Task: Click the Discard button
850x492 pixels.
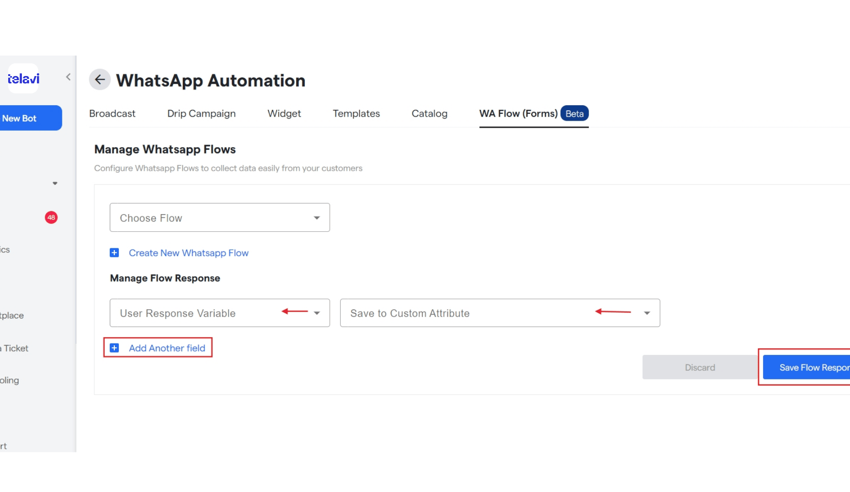Action: click(x=700, y=367)
